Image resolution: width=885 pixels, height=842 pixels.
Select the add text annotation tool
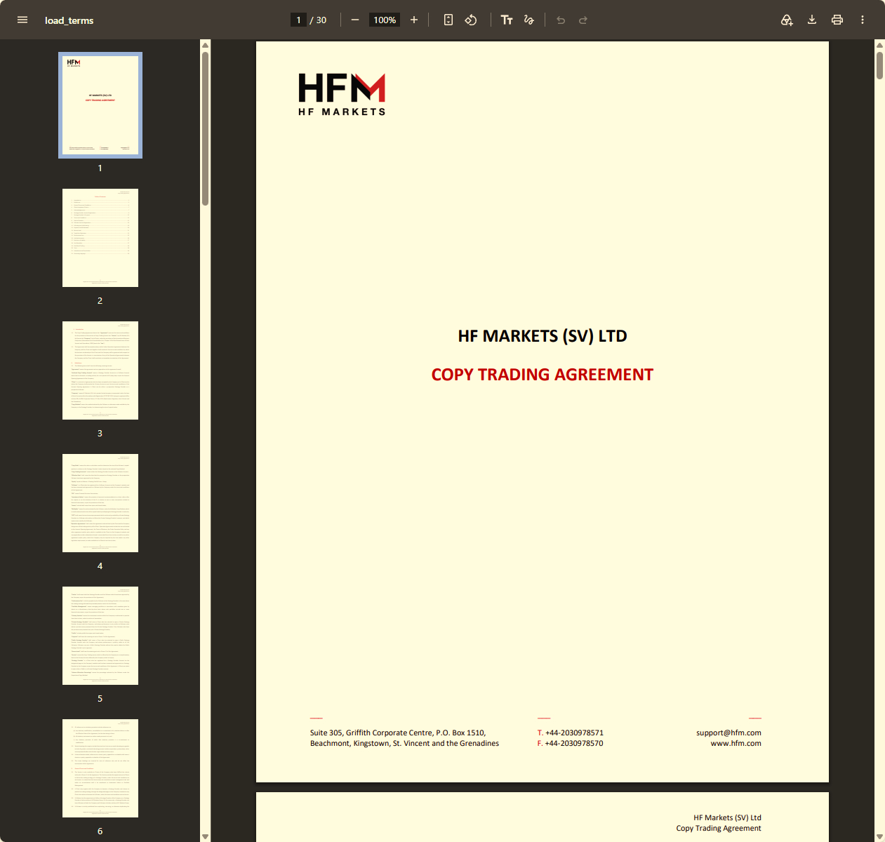click(507, 20)
